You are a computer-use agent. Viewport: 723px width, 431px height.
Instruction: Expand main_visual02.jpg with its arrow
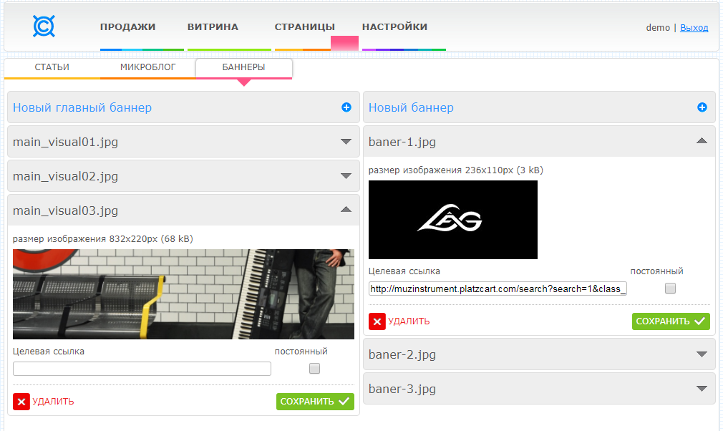(346, 175)
